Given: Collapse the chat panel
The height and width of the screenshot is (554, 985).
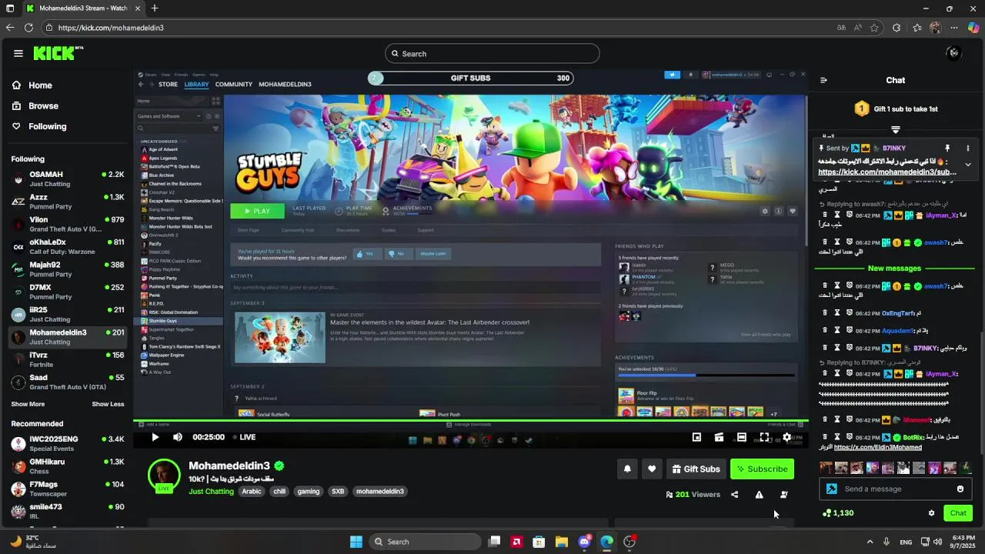Looking at the screenshot, I should (x=823, y=80).
